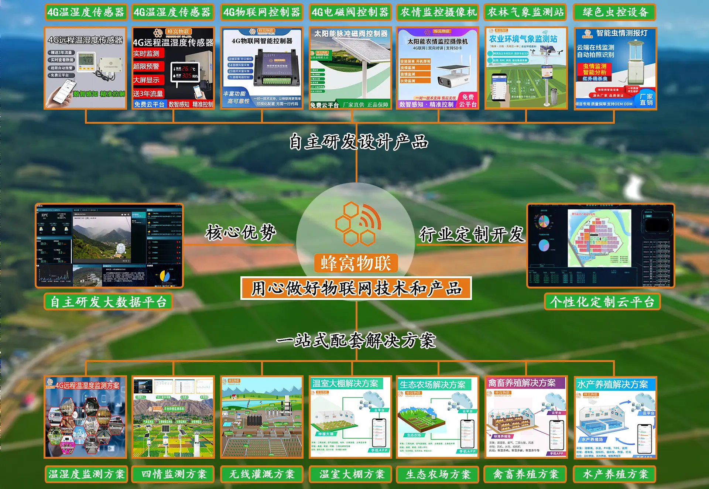
Task: Click the 水产养殖 tag in the aquaculture image
Action: (592, 439)
